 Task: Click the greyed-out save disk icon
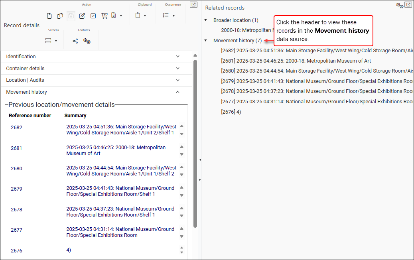[71, 16]
